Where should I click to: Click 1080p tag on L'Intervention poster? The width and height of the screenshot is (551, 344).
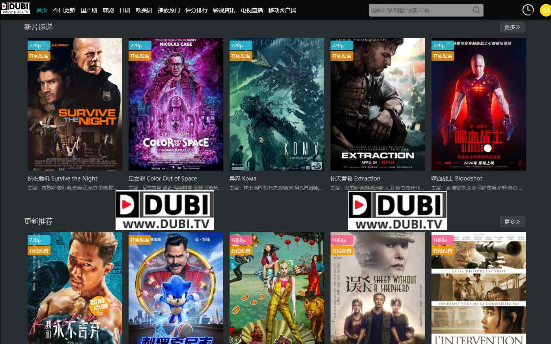pos(443,240)
